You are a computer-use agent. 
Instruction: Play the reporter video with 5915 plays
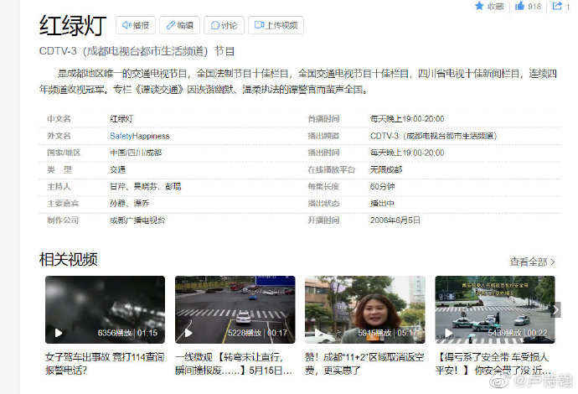click(317, 333)
